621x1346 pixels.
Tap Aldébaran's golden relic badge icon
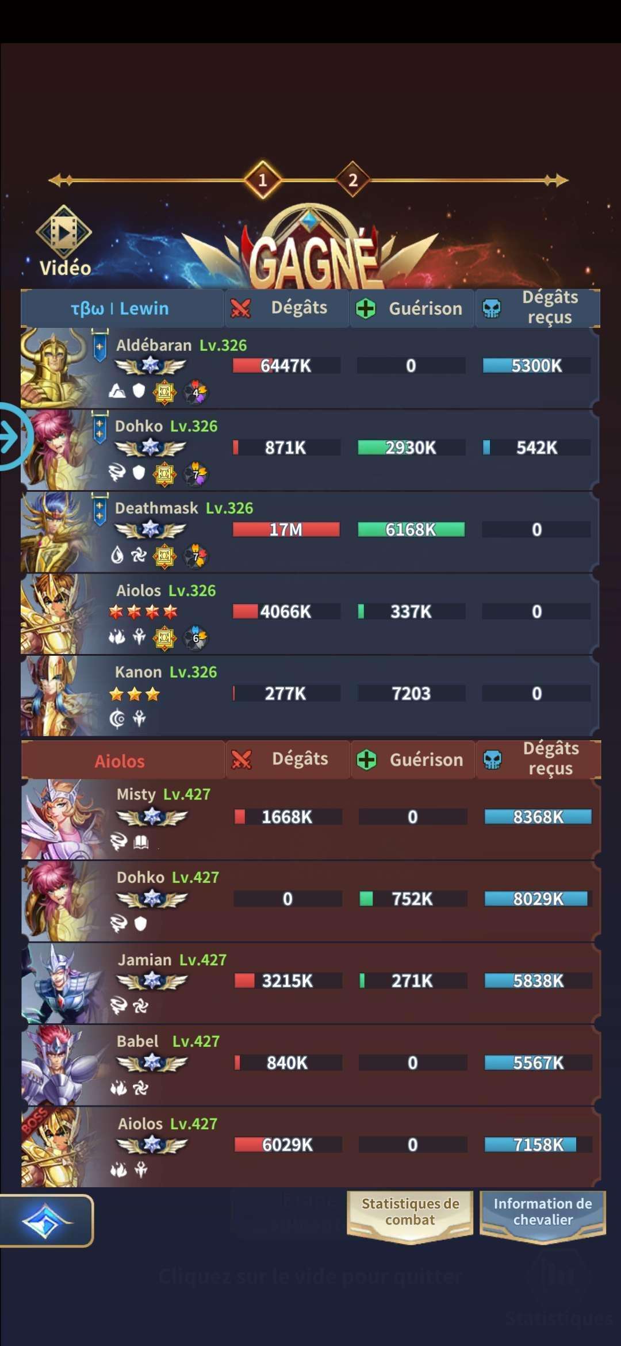click(164, 392)
